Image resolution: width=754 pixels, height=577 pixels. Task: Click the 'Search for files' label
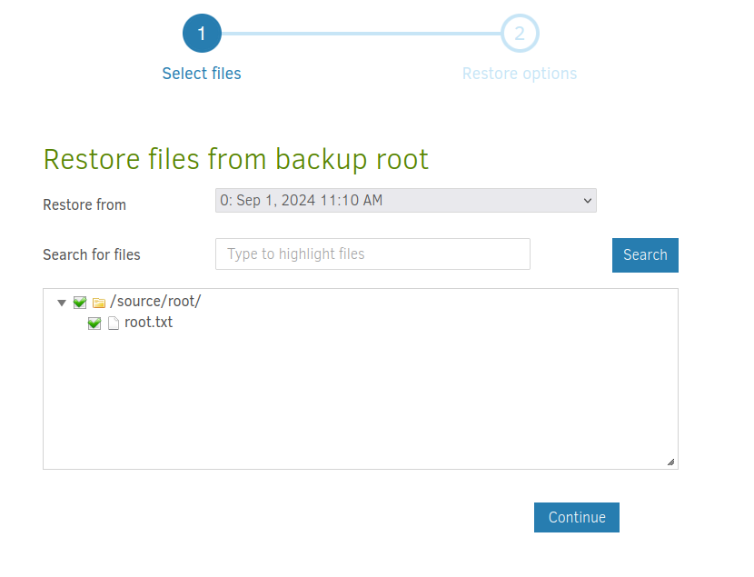92,254
